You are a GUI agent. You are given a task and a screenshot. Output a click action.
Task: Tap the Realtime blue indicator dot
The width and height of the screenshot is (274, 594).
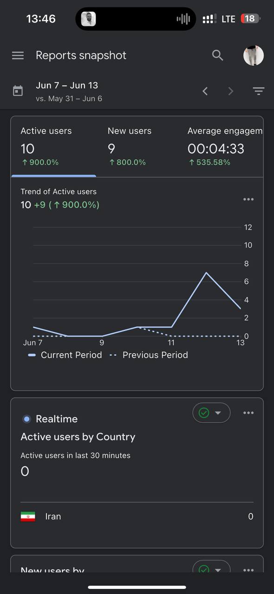[x=26, y=419]
